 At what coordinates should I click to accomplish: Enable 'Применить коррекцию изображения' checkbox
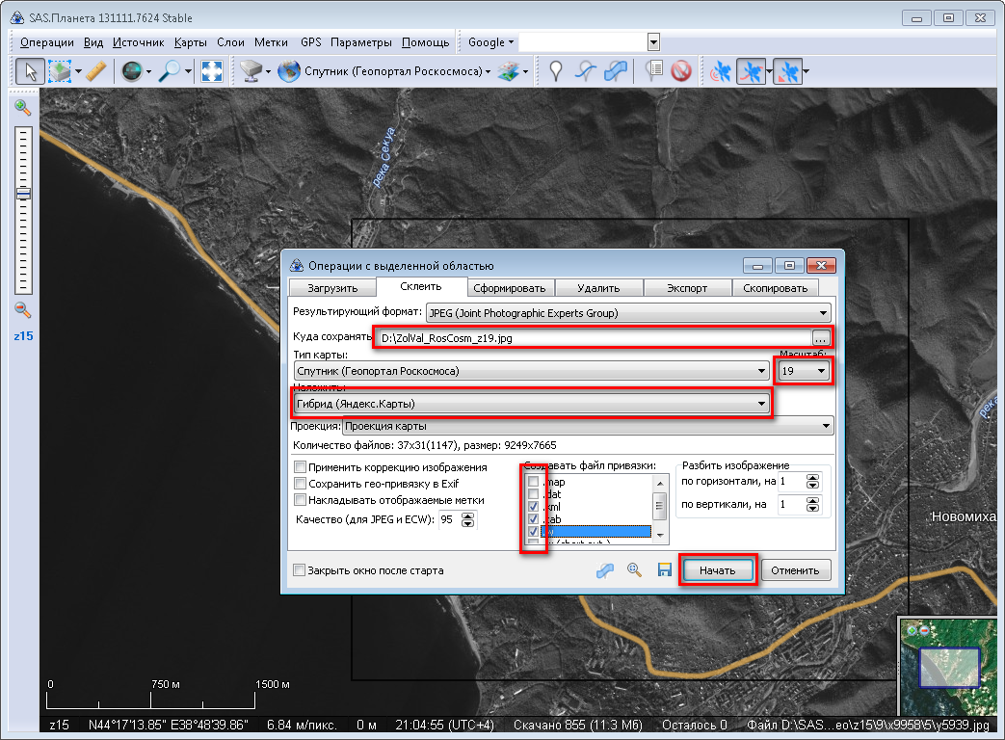(300, 467)
